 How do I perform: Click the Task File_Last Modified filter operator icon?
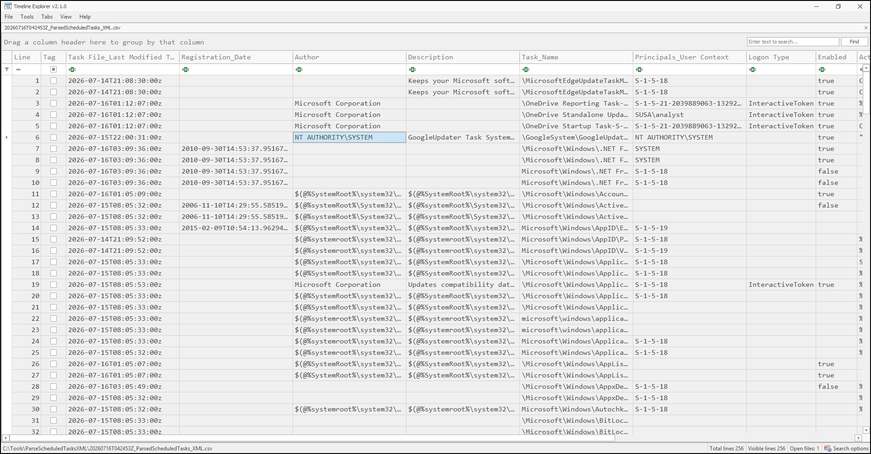(x=72, y=69)
